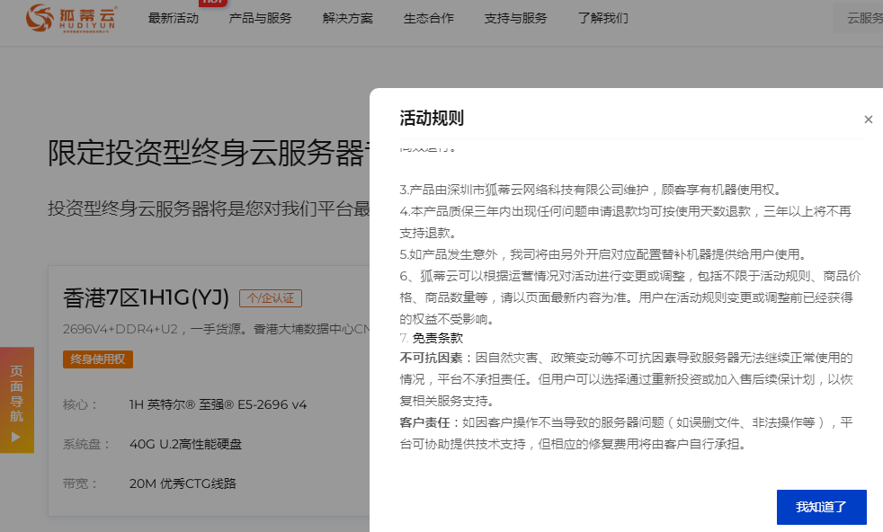Click the 云服务 button at top right
The height and width of the screenshot is (532, 883).
[x=864, y=18]
